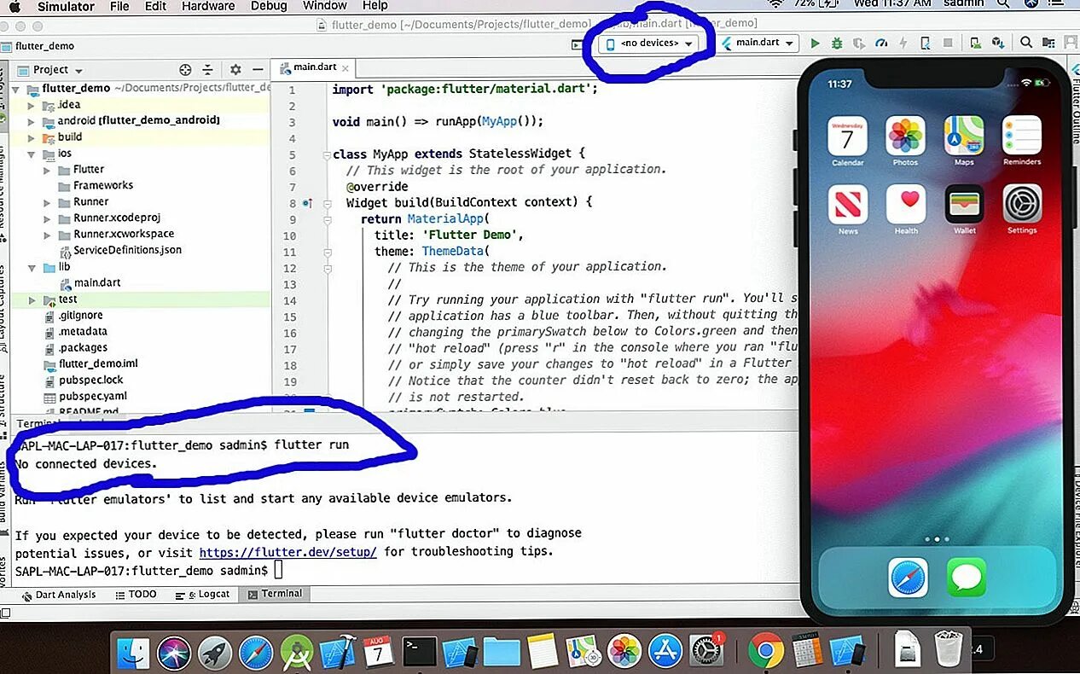Open the Reminders app on the simulator
The height and width of the screenshot is (674, 1080).
[1022, 141]
